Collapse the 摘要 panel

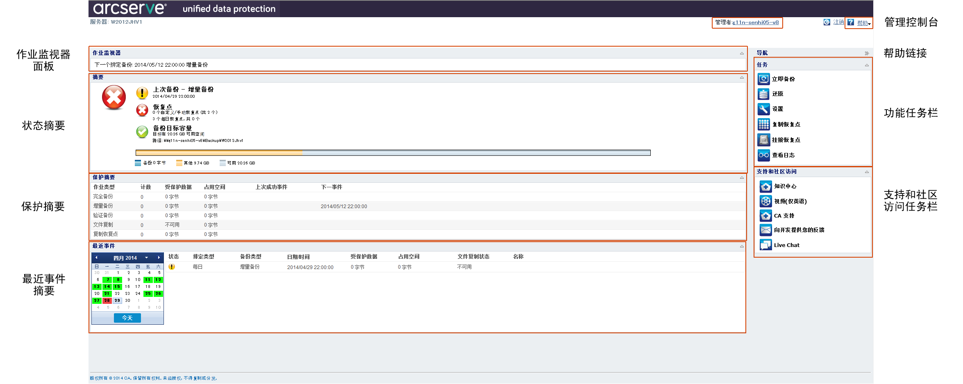pos(742,77)
